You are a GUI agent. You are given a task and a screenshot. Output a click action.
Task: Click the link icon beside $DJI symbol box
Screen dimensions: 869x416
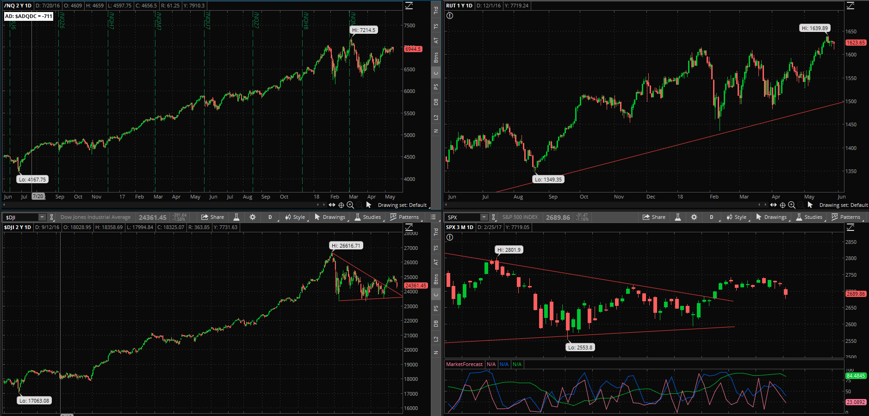[x=52, y=217]
